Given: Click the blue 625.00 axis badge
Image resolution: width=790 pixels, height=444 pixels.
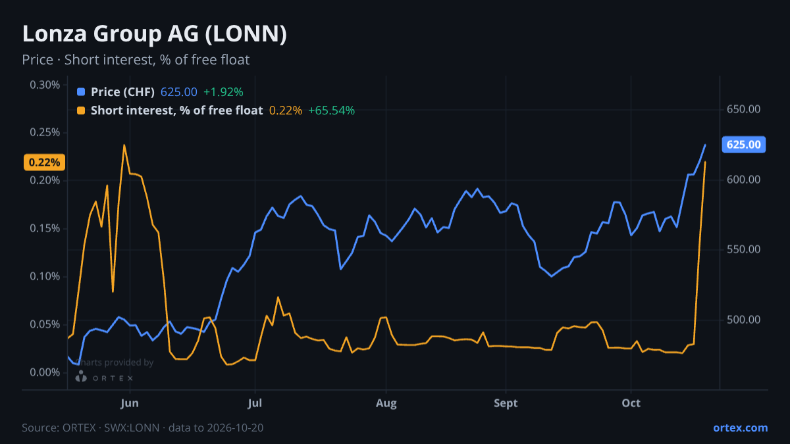Looking at the screenshot, I should pos(744,145).
